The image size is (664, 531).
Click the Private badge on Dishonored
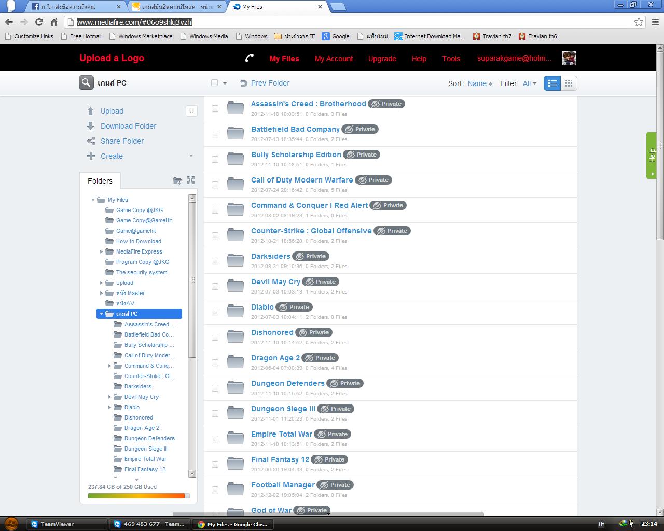[x=314, y=332]
